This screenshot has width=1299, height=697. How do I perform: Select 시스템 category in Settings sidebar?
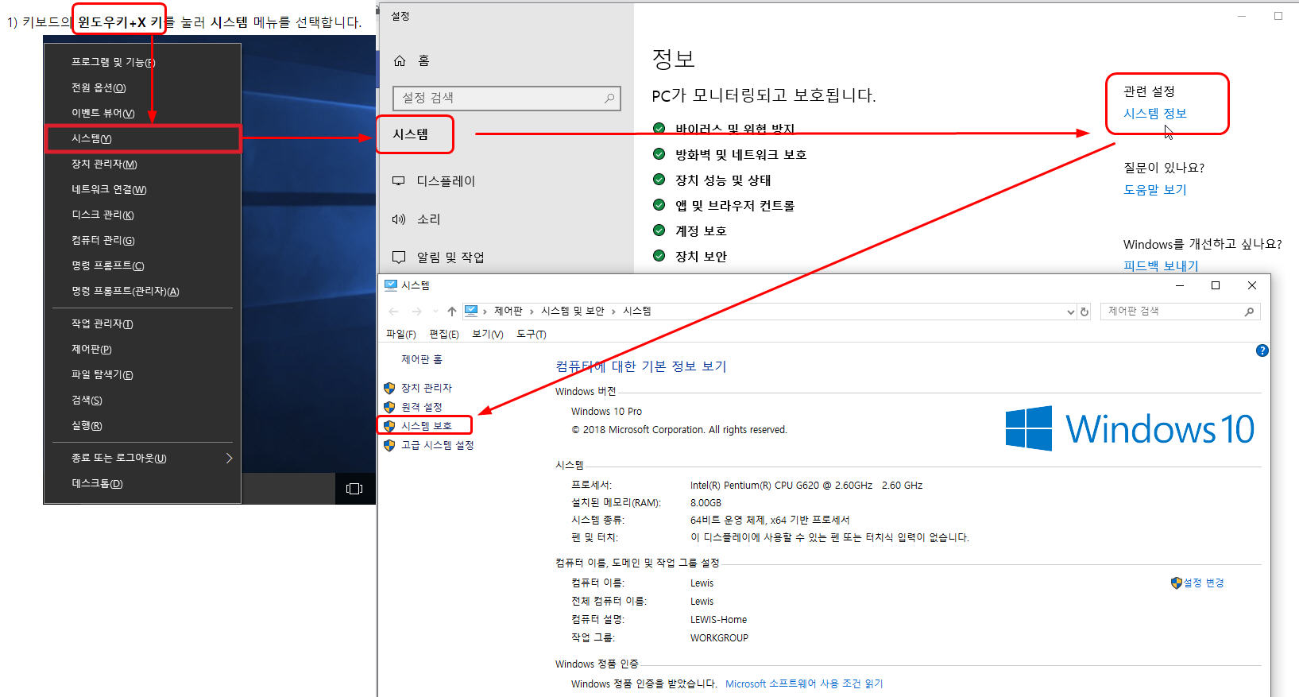click(x=410, y=134)
